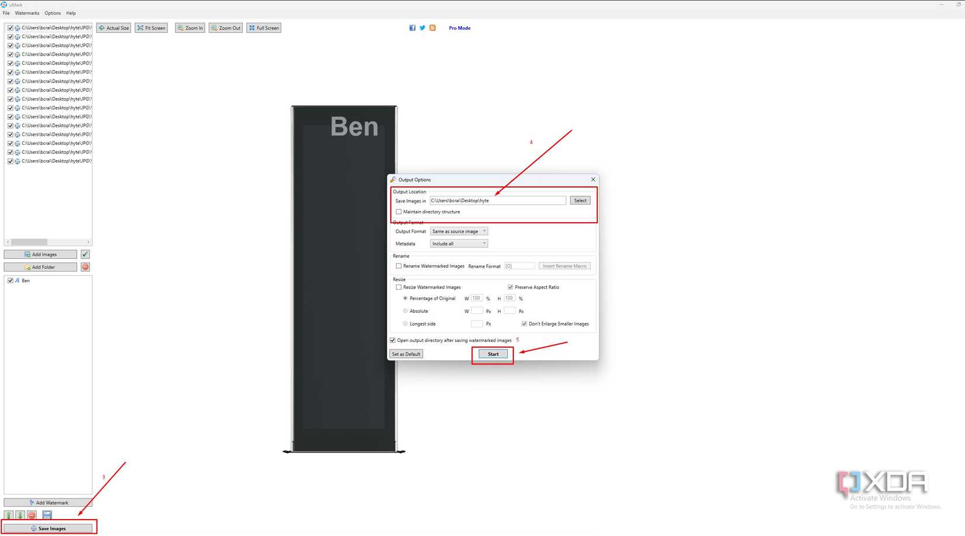Open the File menu
Image resolution: width=965 pixels, height=536 pixels.
(6, 13)
